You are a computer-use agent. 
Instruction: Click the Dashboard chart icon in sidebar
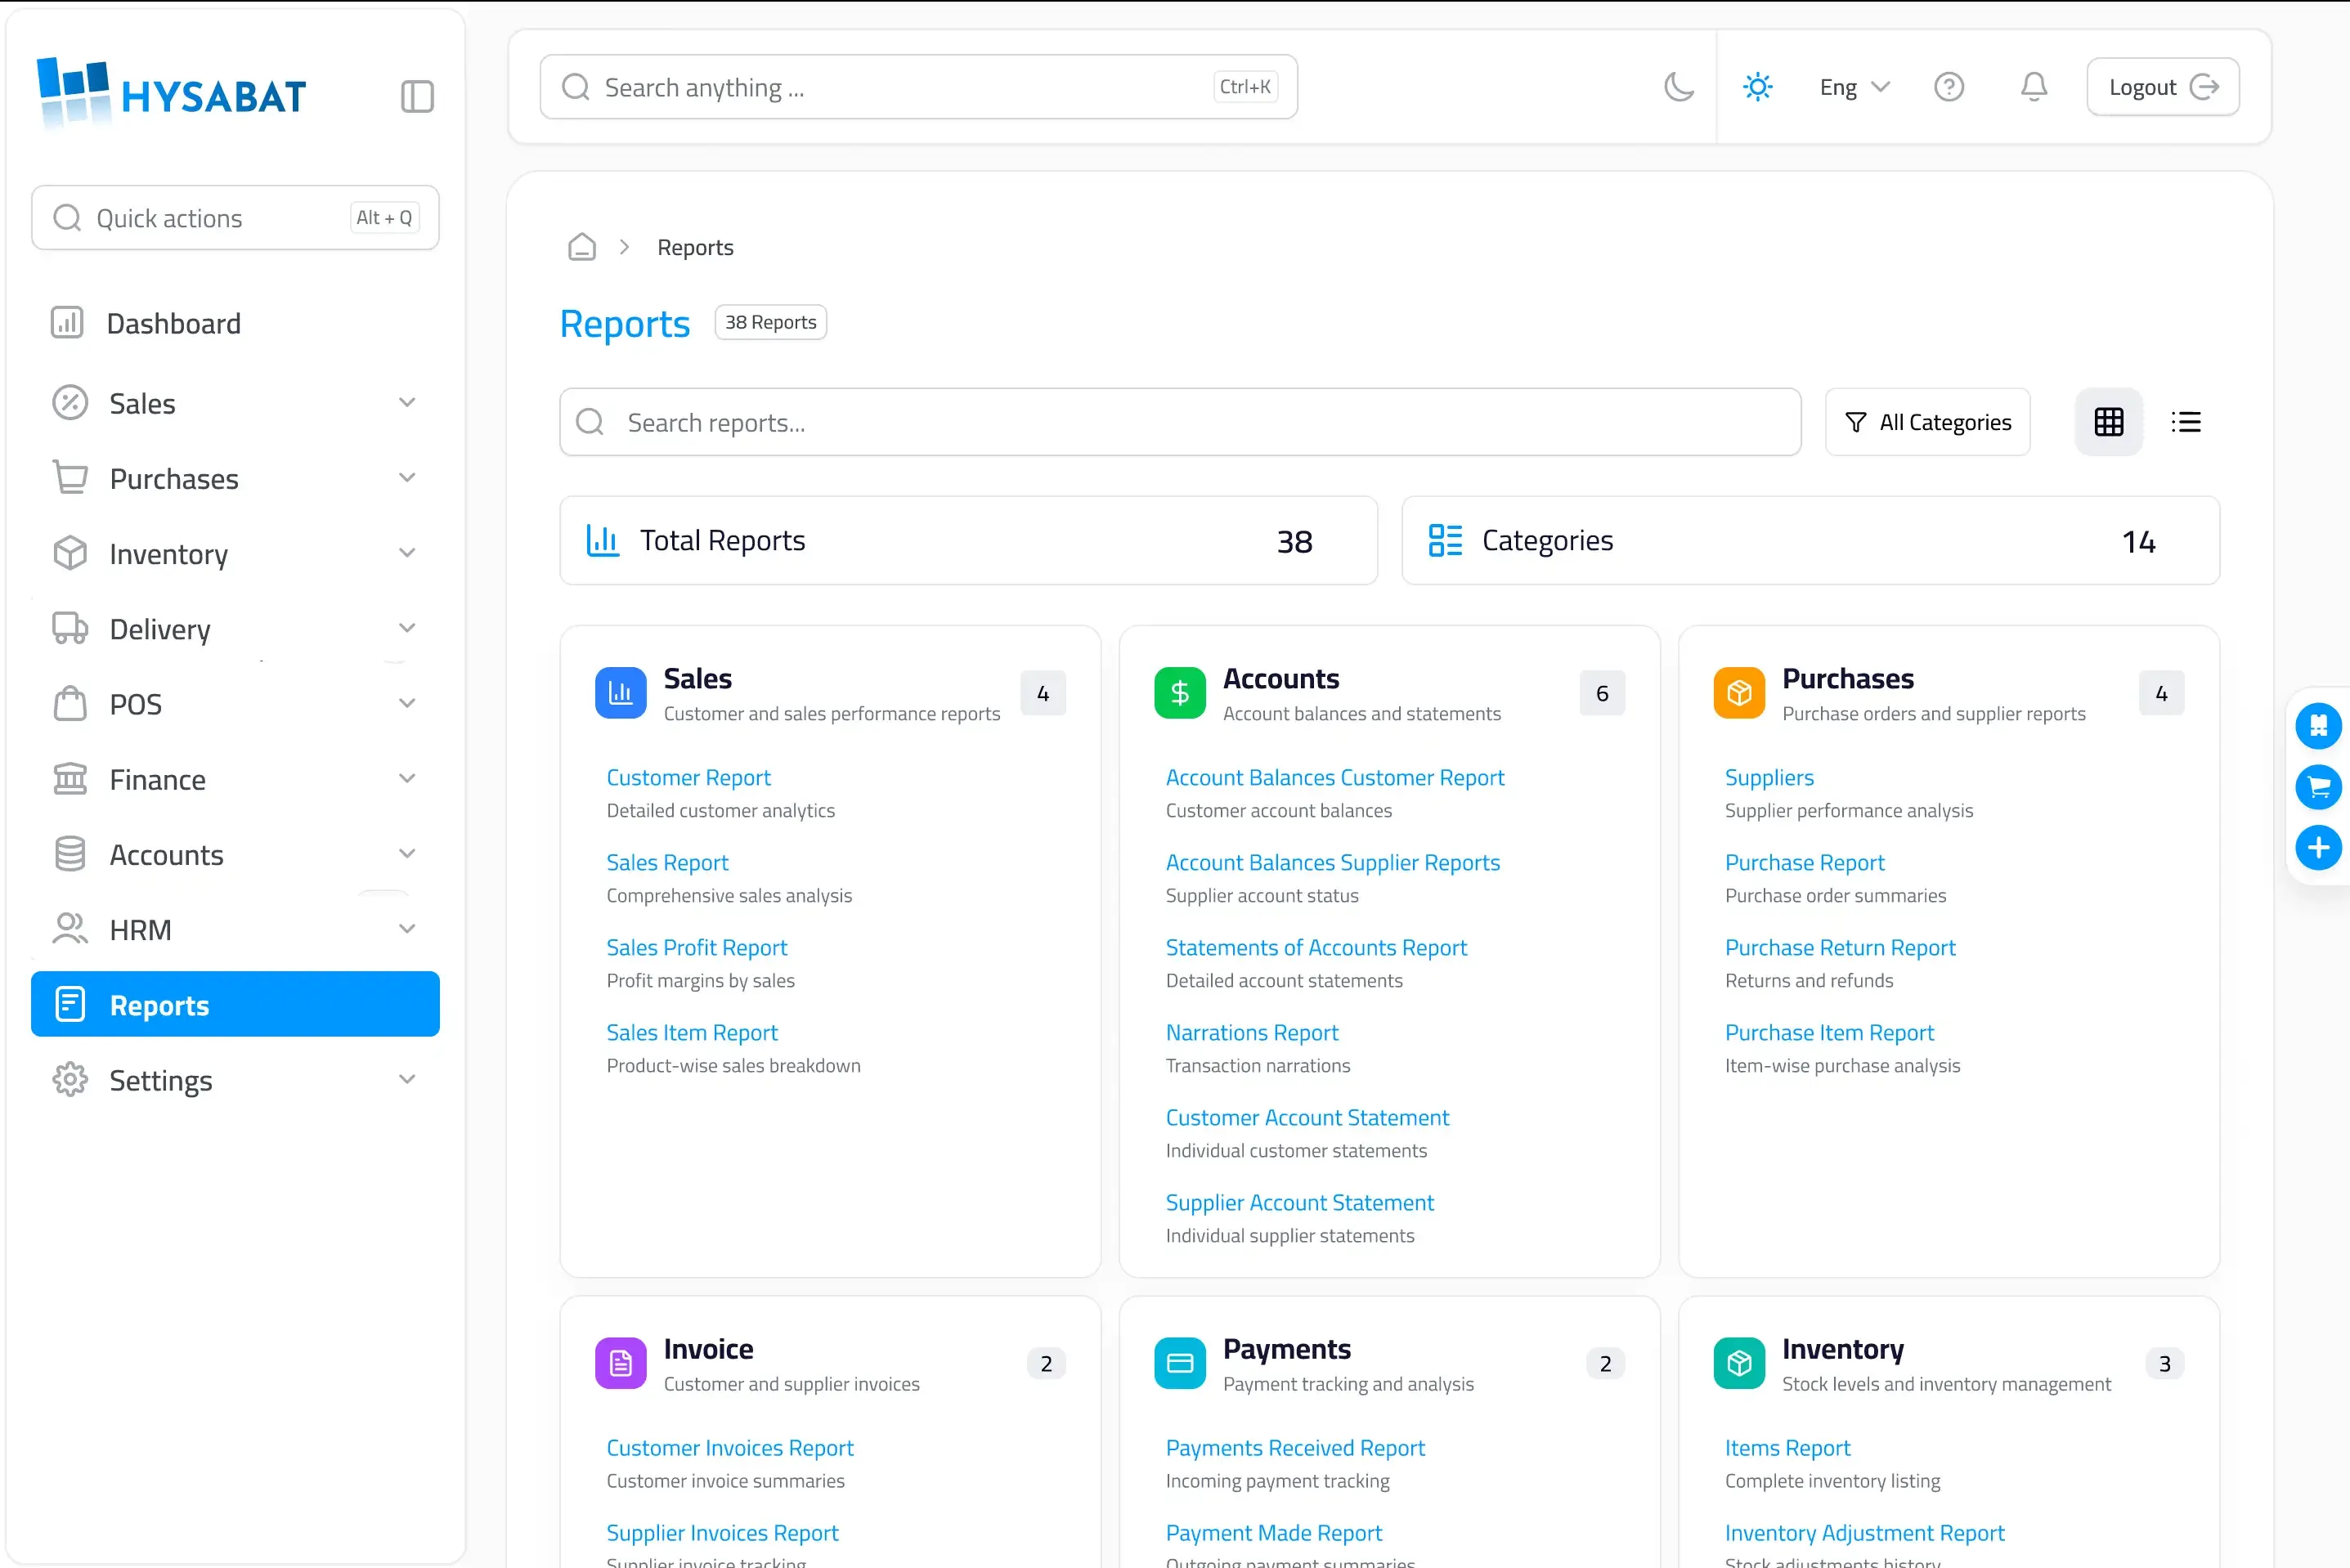click(x=67, y=322)
